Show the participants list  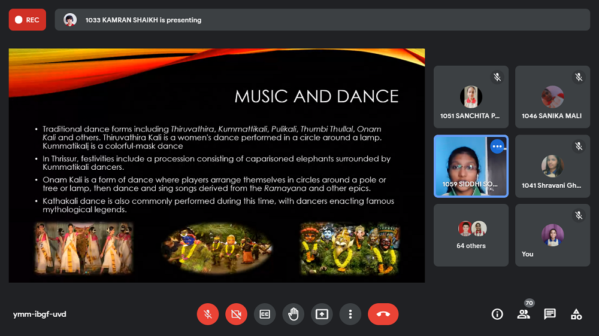(524, 314)
